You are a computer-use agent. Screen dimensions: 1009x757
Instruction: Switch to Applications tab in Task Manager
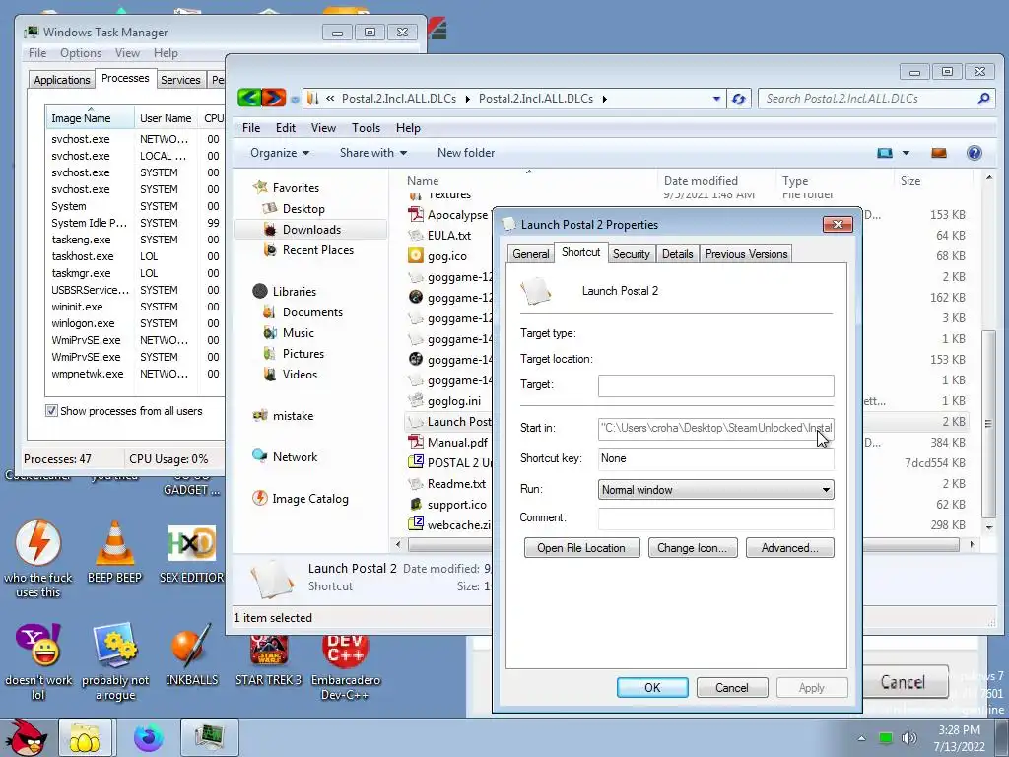pos(62,80)
